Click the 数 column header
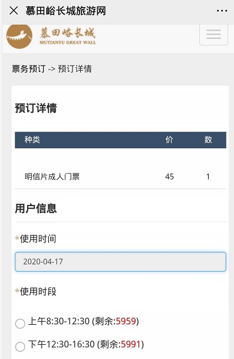234x359 pixels. click(x=208, y=139)
